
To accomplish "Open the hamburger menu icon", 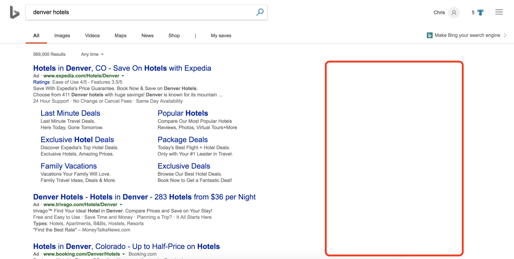I will [499, 12].
